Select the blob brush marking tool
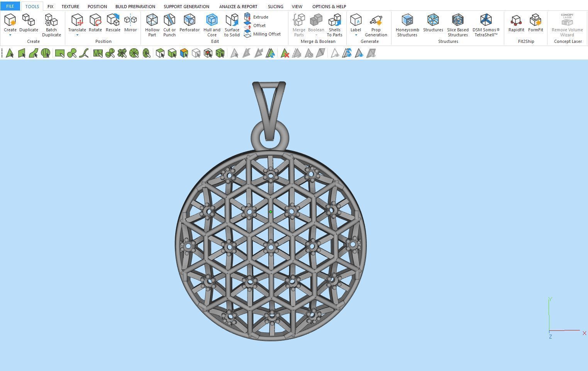588x371 pixels. click(71, 53)
